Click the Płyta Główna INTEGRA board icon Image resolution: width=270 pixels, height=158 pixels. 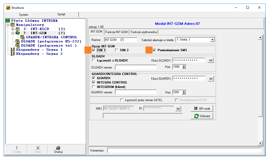click(x=8, y=21)
